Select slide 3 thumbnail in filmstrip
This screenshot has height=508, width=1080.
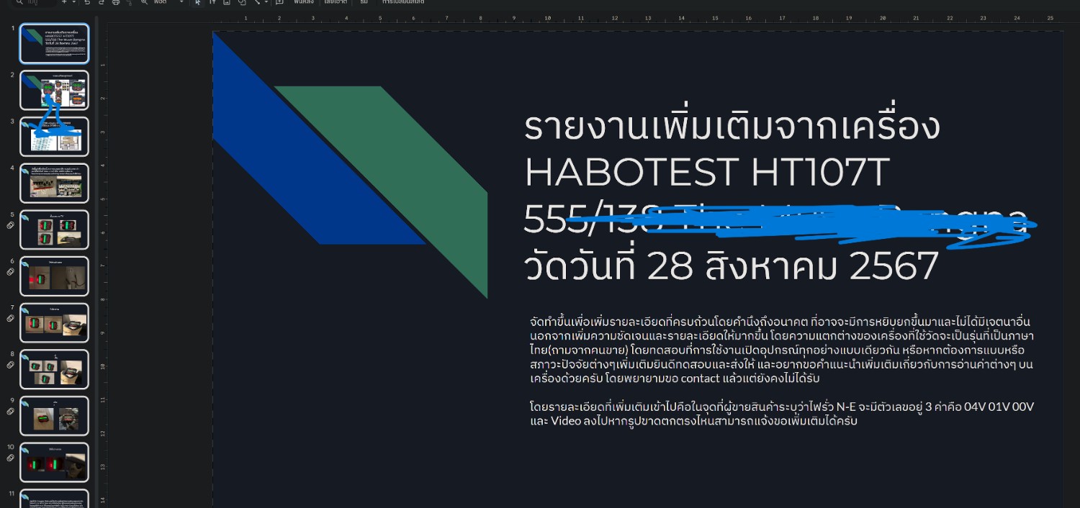coord(55,136)
